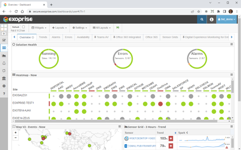Click the Refresh button
241x150 pixels.
click(x=15, y=27)
